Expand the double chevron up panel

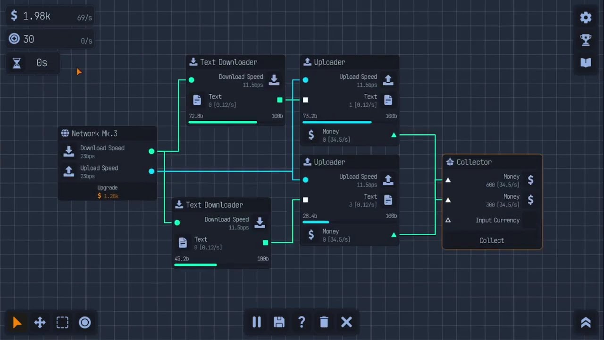586,322
